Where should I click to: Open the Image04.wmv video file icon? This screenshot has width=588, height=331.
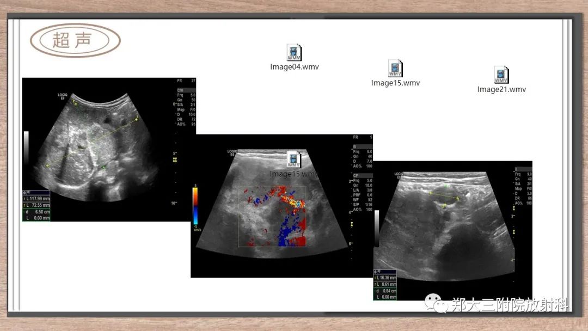pos(294,52)
